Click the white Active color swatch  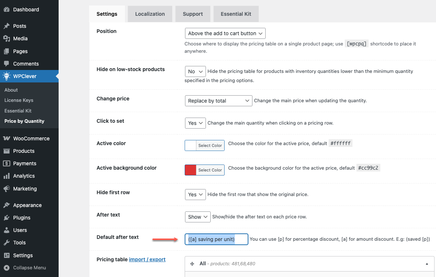click(191, 145)
